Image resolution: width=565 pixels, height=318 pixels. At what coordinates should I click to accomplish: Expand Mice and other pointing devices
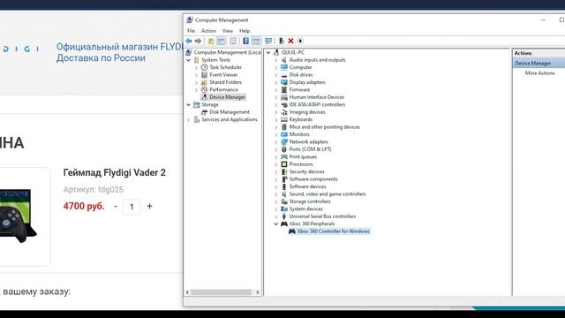click(x=276, y=127)
